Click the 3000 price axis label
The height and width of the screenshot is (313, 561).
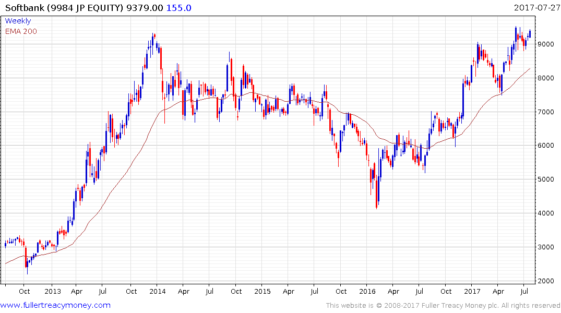pos(546,247)
